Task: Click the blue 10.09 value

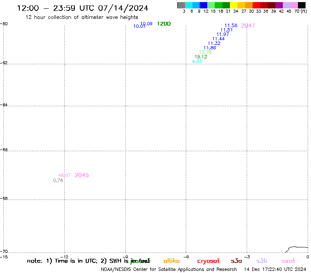Action: [146, 24]
